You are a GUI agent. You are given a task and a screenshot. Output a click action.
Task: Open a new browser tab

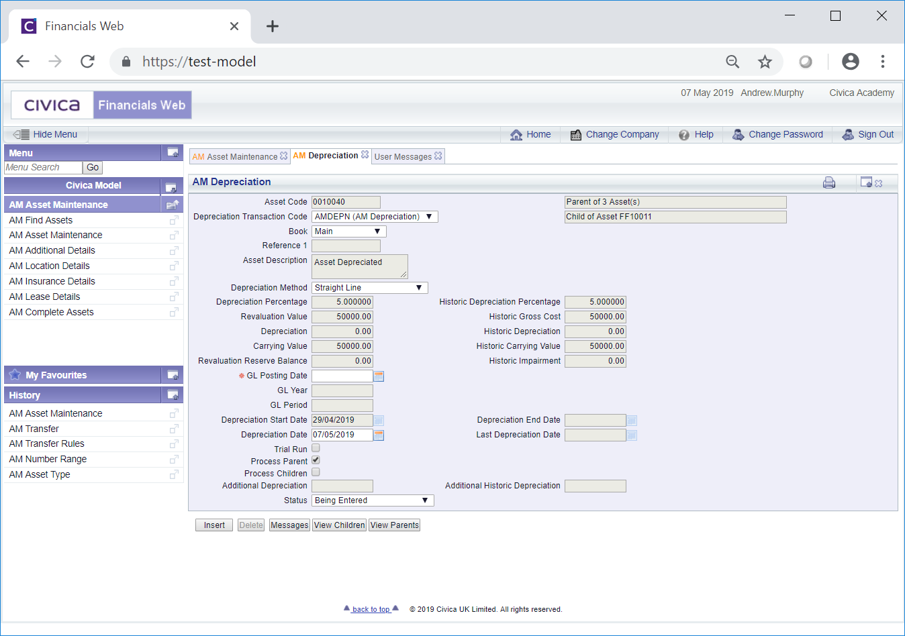(x=272, y=26)
